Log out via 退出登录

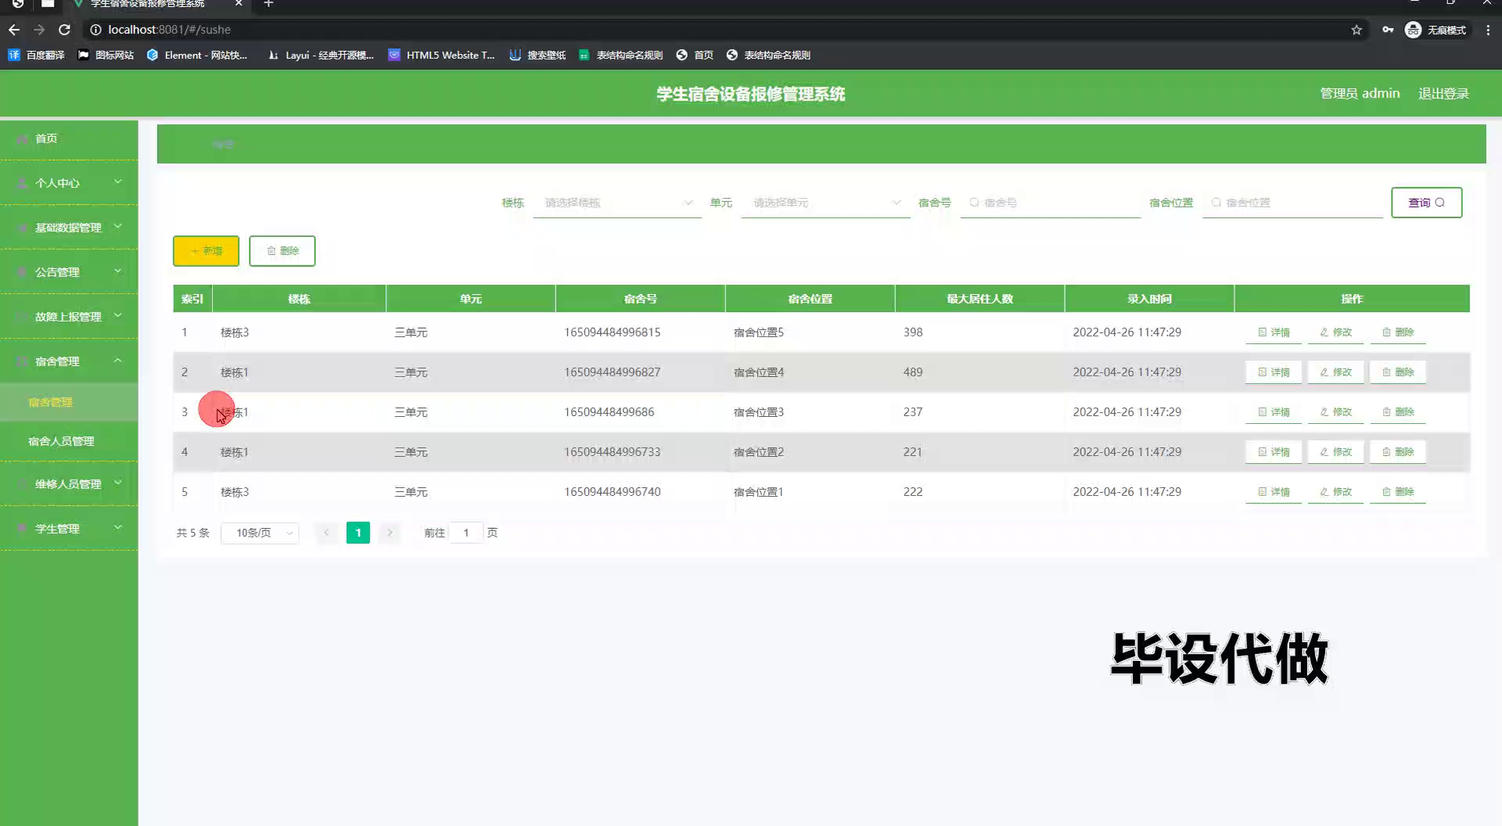coord(1443,93)
